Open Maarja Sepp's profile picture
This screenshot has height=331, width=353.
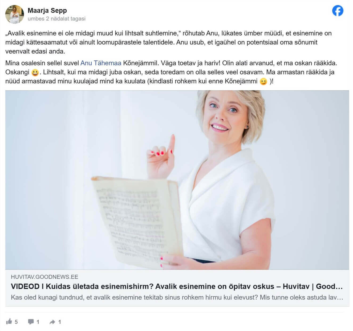(x=15, y=14)
